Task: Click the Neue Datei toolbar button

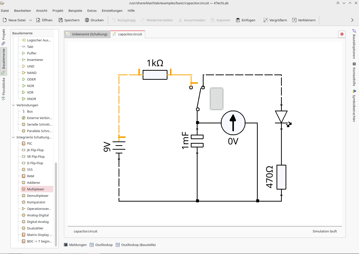Action: point(14,20)
